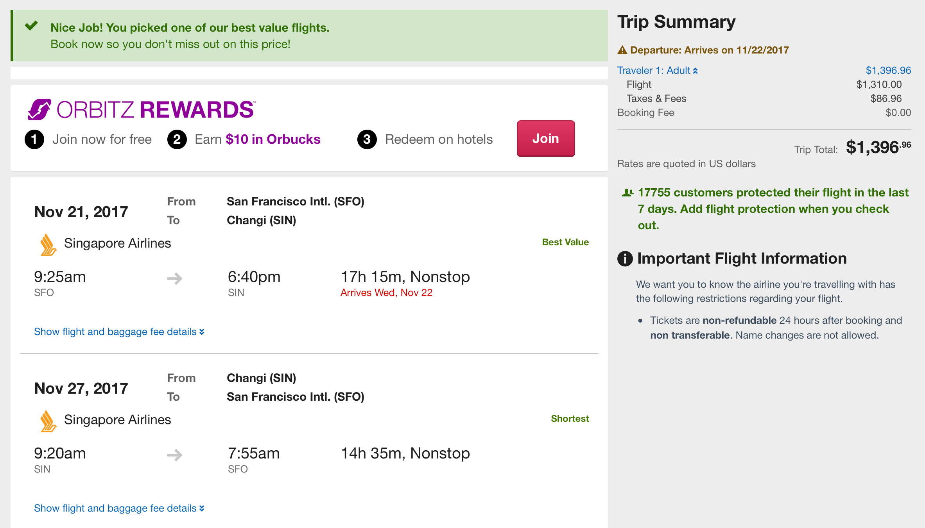925x528 pixels.
Task: Click the $10 in Orbucks text
Action: coord(273,139)
